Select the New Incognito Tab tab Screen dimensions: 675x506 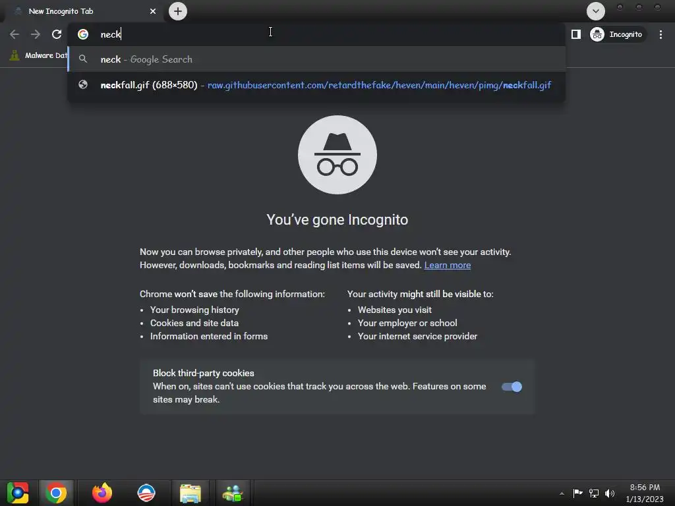tap(82, 11)
